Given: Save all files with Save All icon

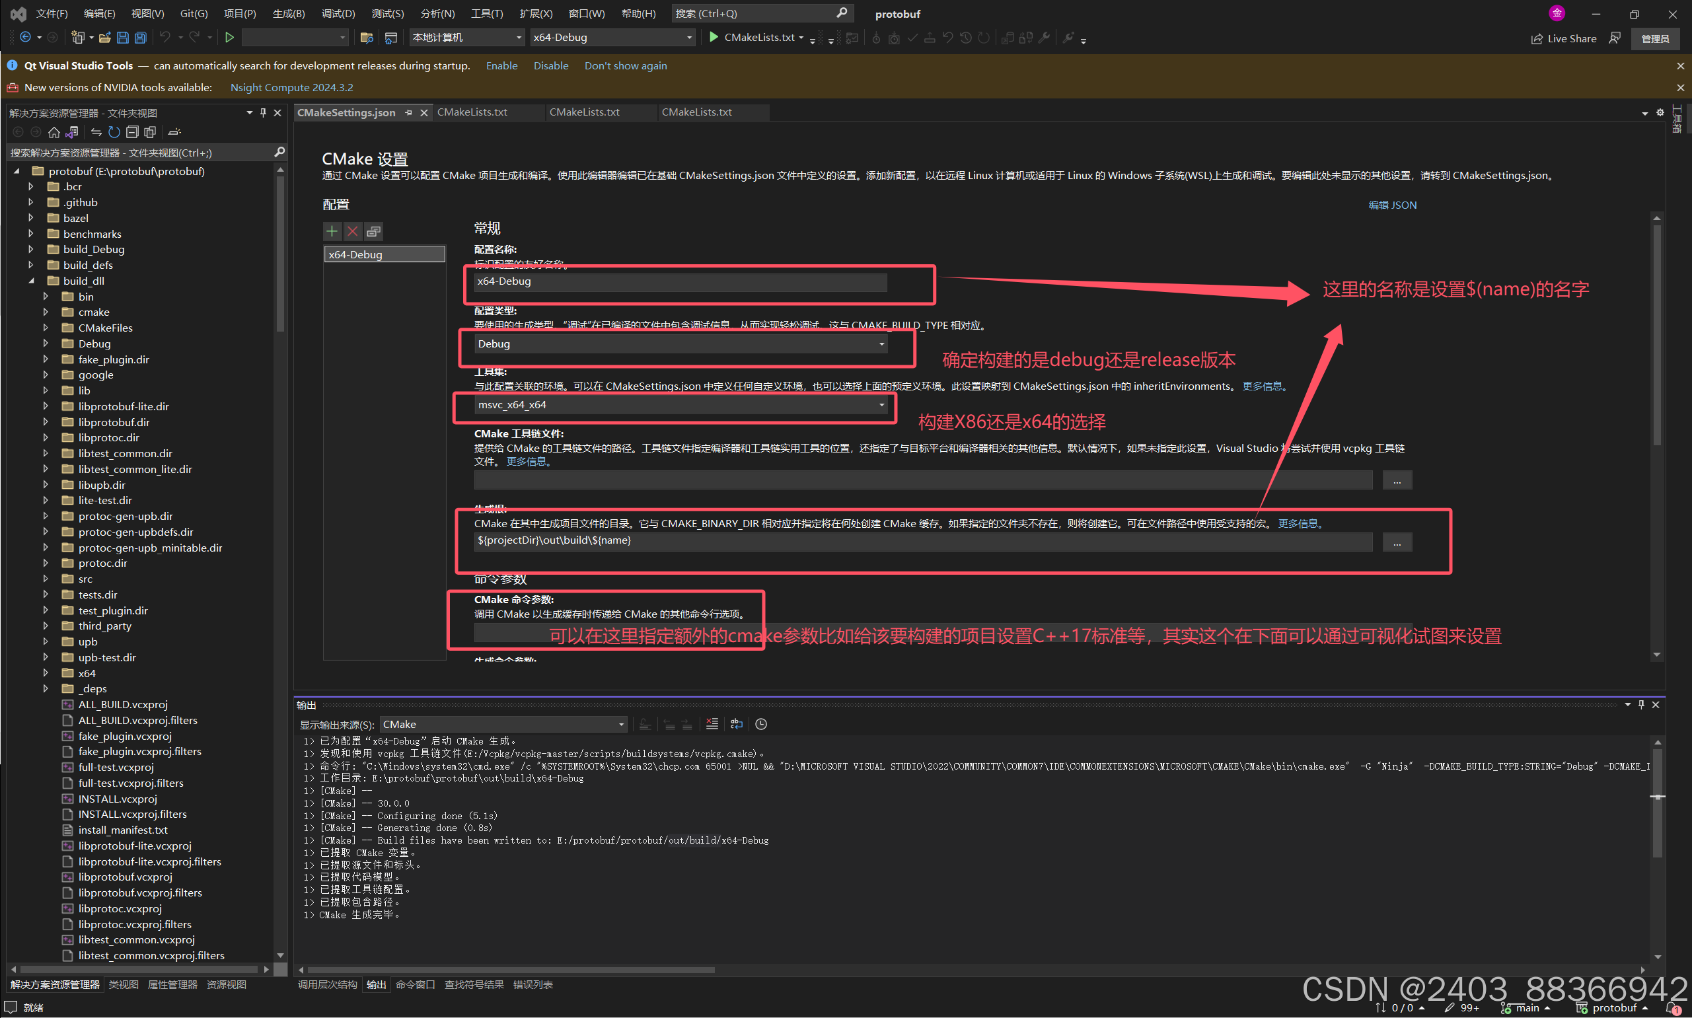Looking at the screenshot, I should [140, 37].
